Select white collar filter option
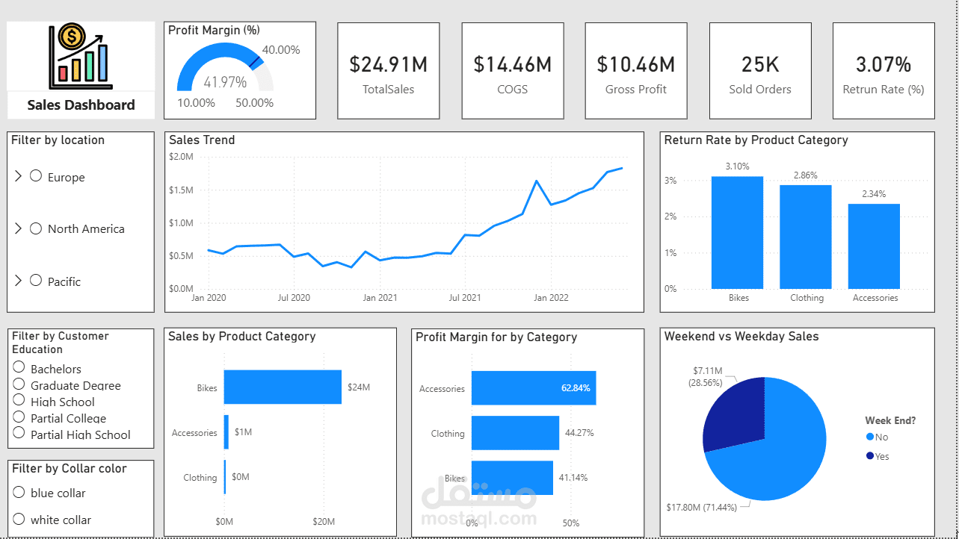The height and width of the screenshot is (539, 959). [19, 519]
